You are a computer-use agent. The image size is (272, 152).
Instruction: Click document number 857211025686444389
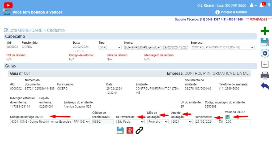click(40, 88)
